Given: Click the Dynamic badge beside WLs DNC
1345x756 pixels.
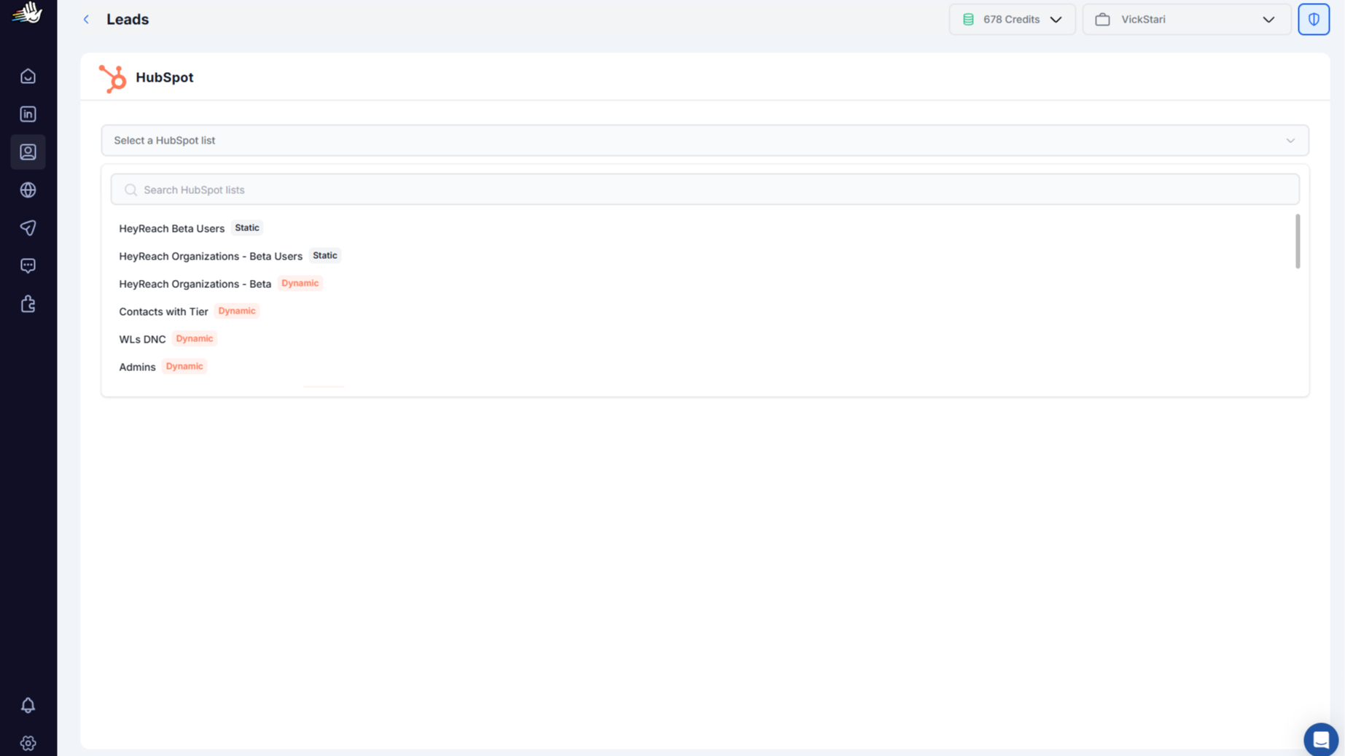Looking at the screenshot, I should click(x=195, y=339).
